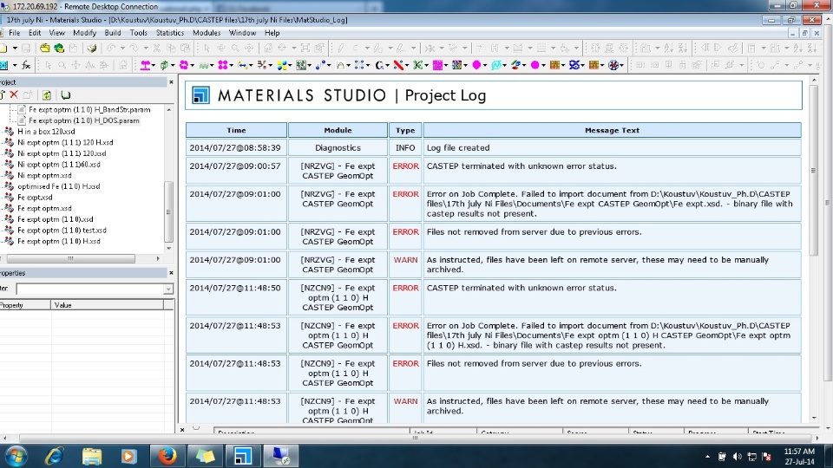Click the blue double-arrow module icon
The image size is (833, 468).
point(242,65)
